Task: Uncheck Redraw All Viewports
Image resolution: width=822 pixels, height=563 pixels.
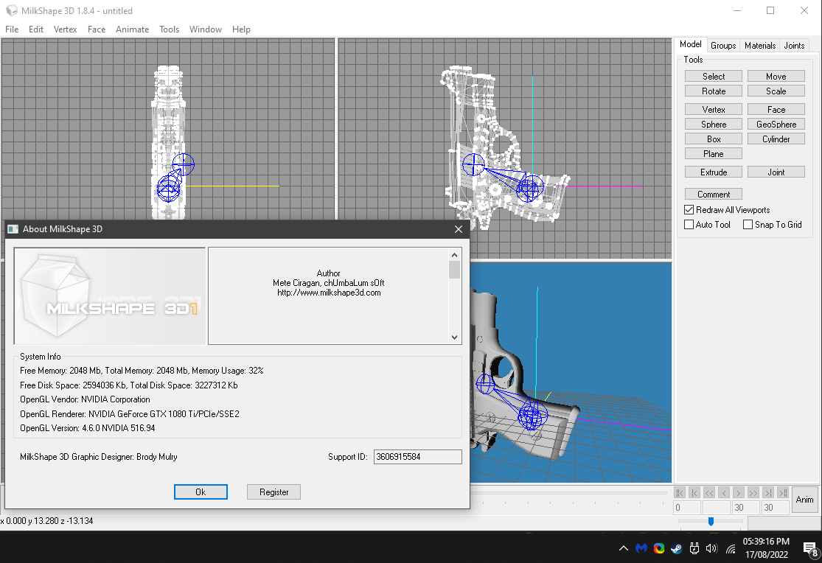Action: 689,210
